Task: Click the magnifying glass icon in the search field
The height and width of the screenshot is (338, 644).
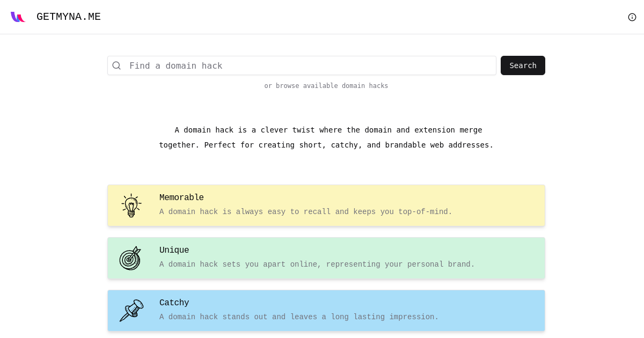Action: 116,65
